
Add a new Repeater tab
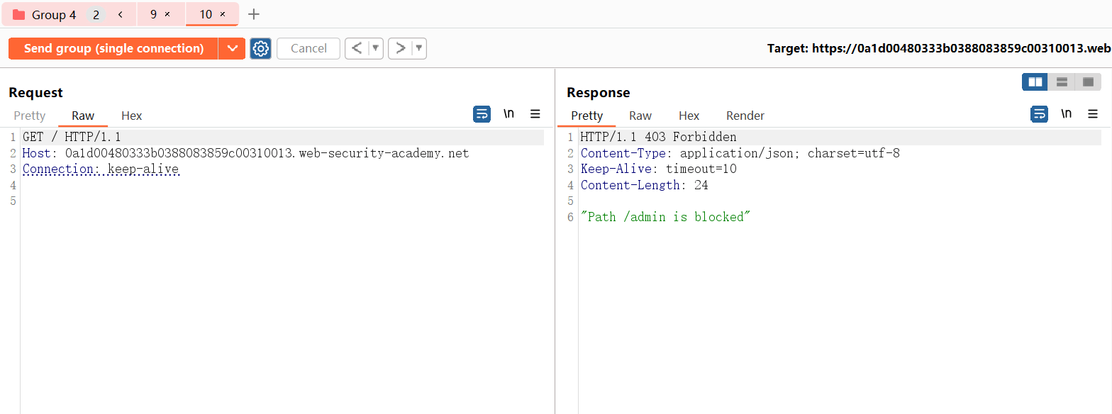(254, 14)
